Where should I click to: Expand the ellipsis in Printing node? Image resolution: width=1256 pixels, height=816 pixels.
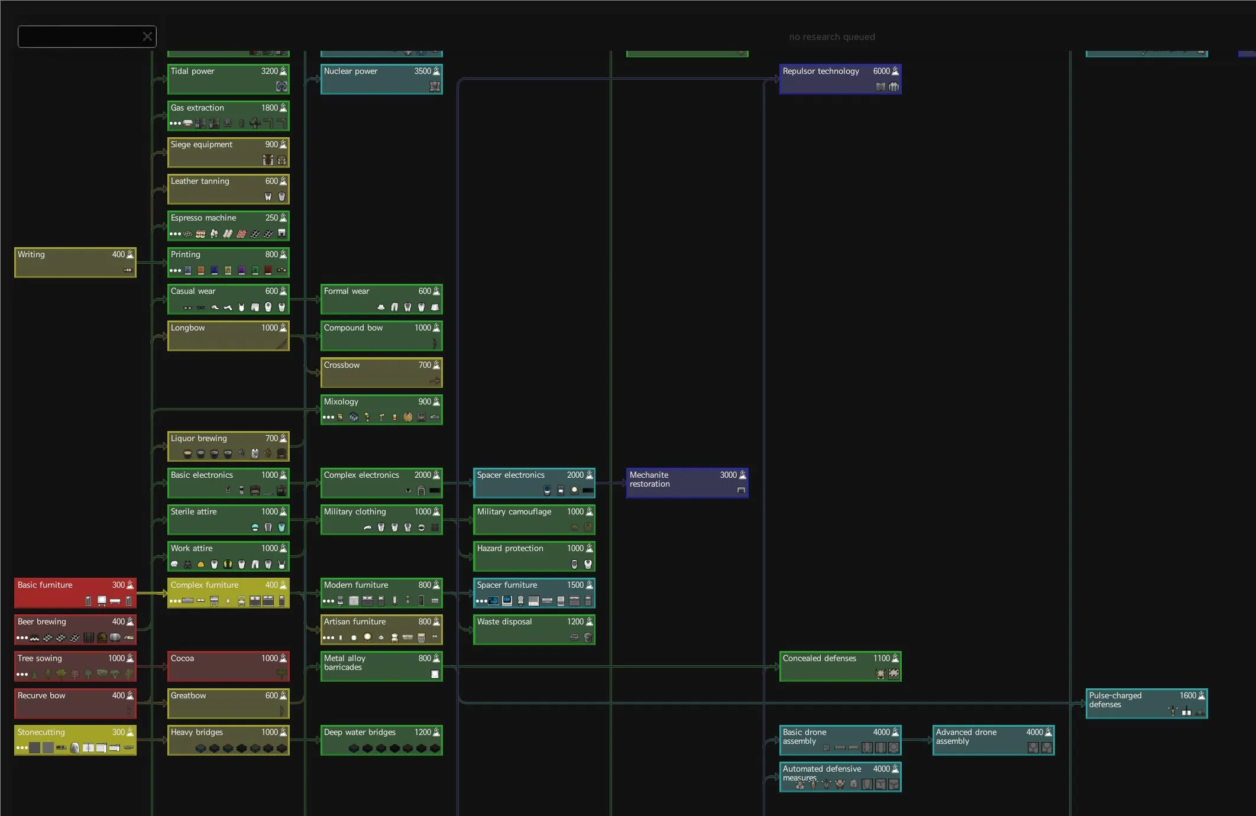[x=175, y=271]
